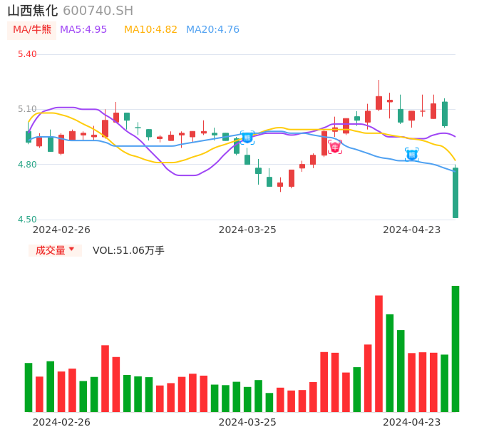Select the tallest green volume bar at far right
Screen dimensions: 489x432
(x=455, y=349)
